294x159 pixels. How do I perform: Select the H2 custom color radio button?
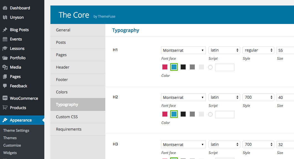point(210,114)
